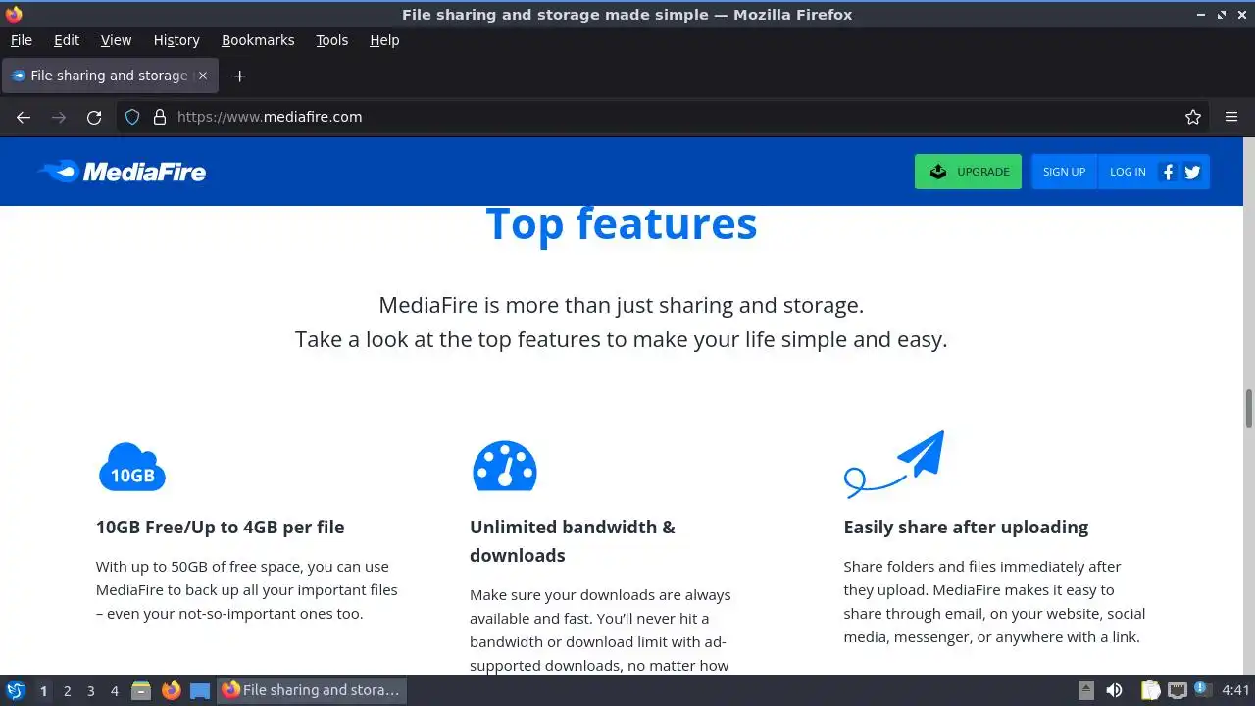
Task: Launch Firefox from taskbar quick launcher
Action: click(171, 690)
